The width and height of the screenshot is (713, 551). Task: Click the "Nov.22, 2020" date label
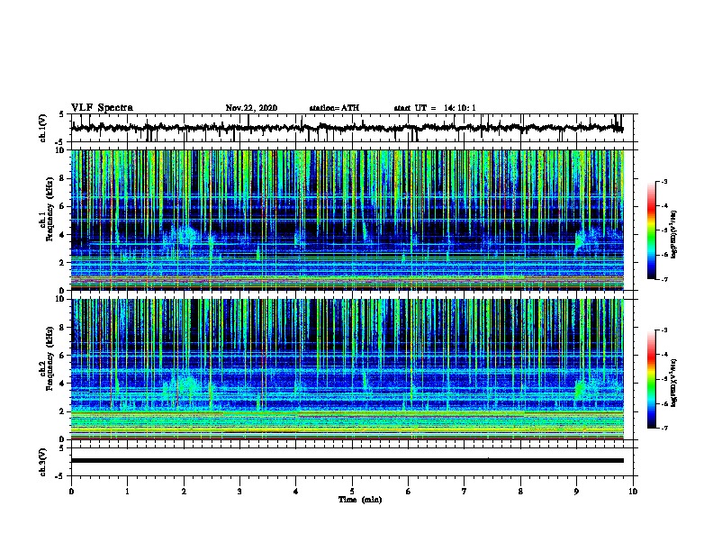(x=251, y=108)
